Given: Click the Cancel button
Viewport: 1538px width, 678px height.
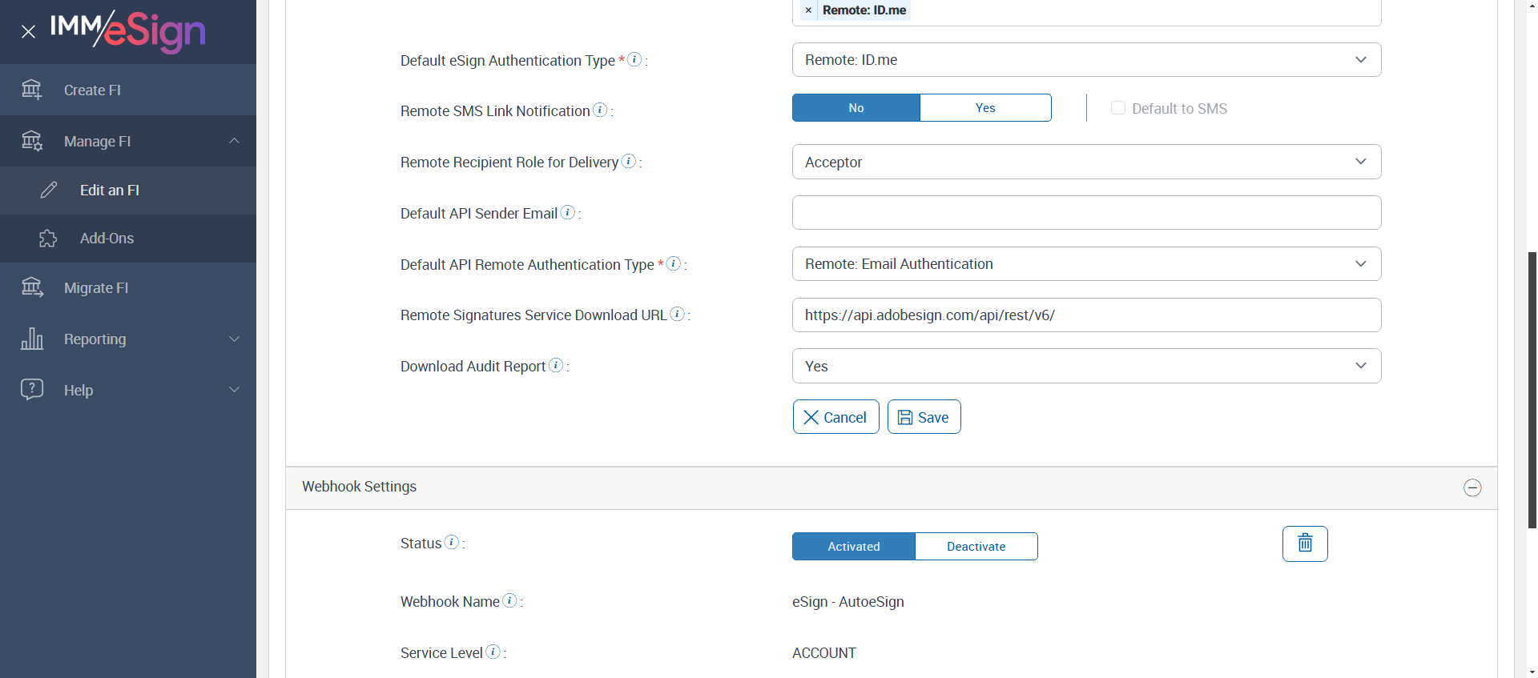Looking at the screenshot, I should pos(835,417).
